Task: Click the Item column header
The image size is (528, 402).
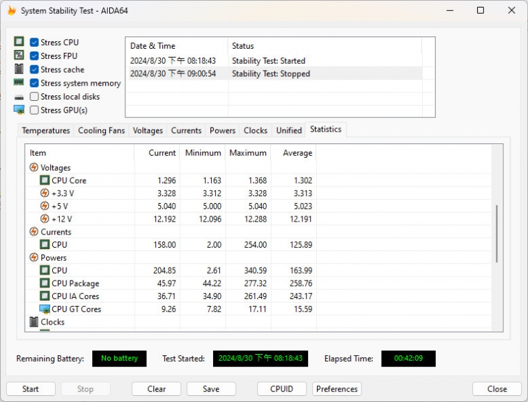Action: pos(80,153)
